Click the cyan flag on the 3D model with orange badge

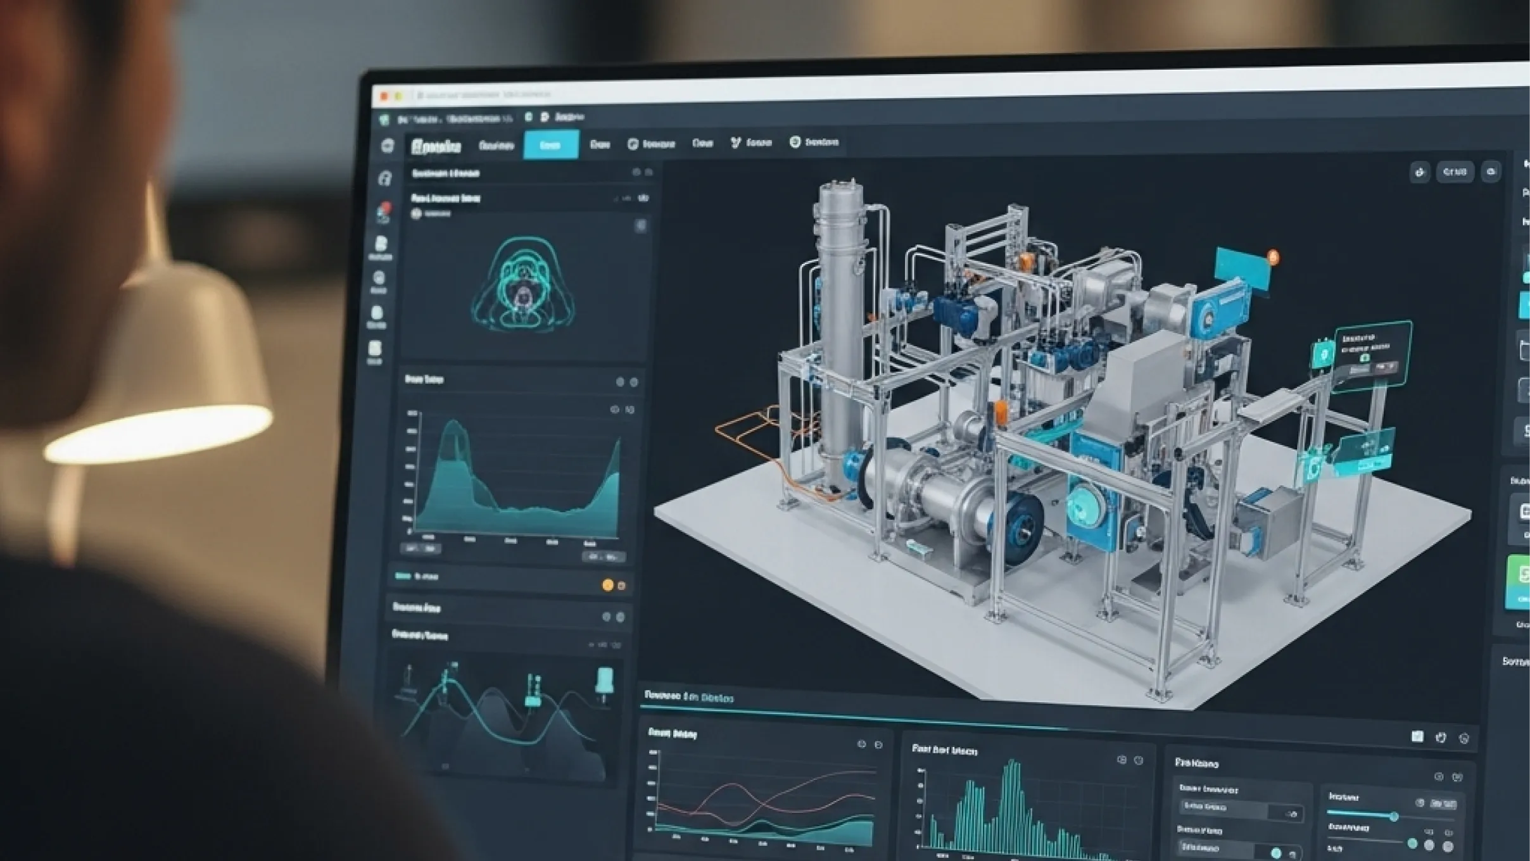coord(1242,268)
